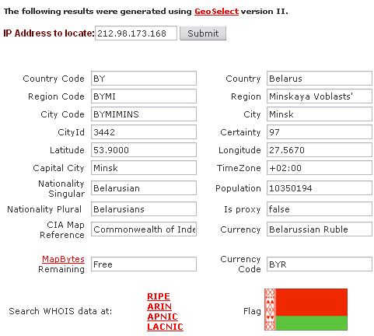374x336 pixels.
Task: Select the Latitude field value
Action: click(144, 150)
